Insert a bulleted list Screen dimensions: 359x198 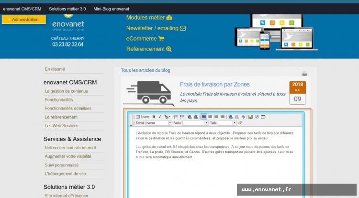tap(182, 117)
